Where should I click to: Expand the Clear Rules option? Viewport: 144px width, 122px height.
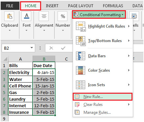103,105
